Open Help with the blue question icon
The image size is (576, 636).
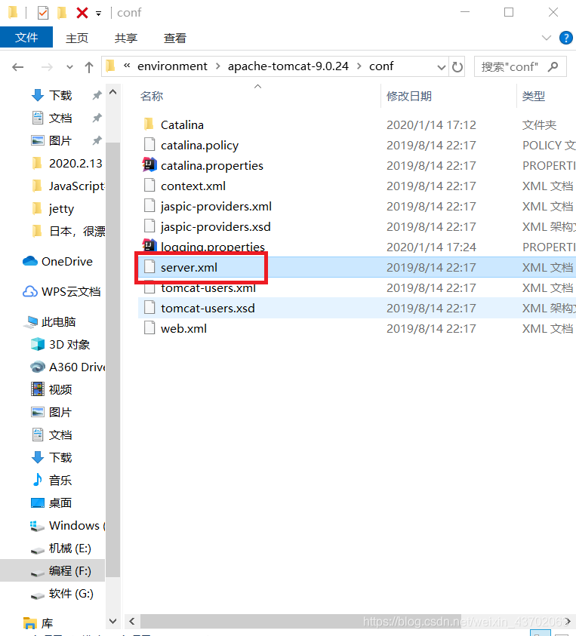click(566, 38)
